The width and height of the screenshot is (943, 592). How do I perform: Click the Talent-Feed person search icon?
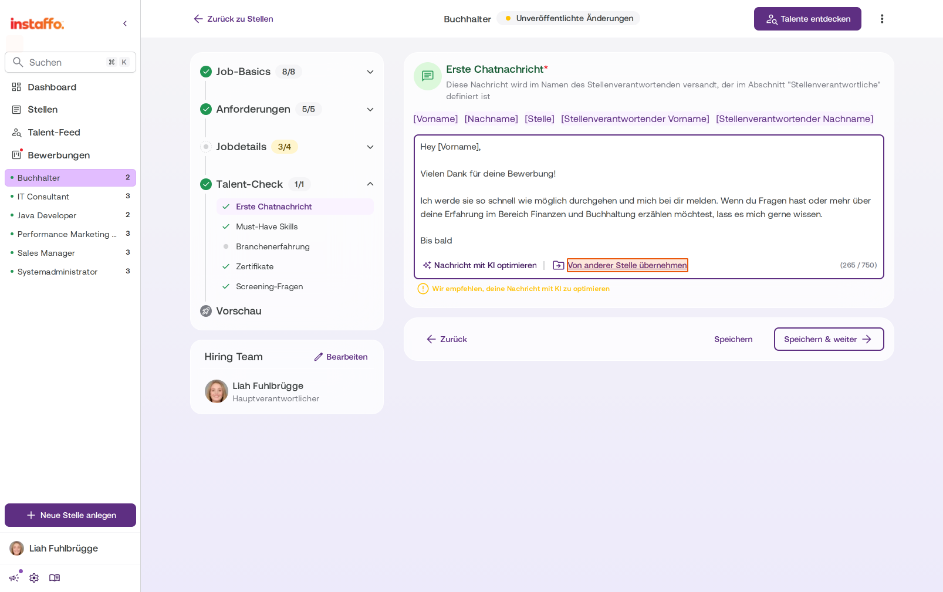tap(16, 133)
